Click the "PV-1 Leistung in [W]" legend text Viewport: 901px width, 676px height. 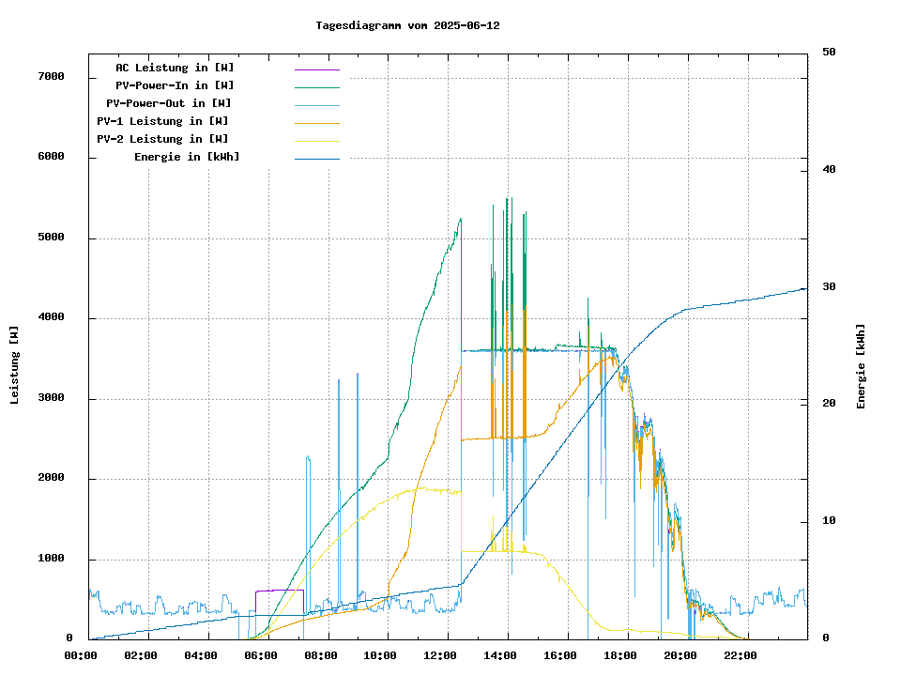pos(162,121)
